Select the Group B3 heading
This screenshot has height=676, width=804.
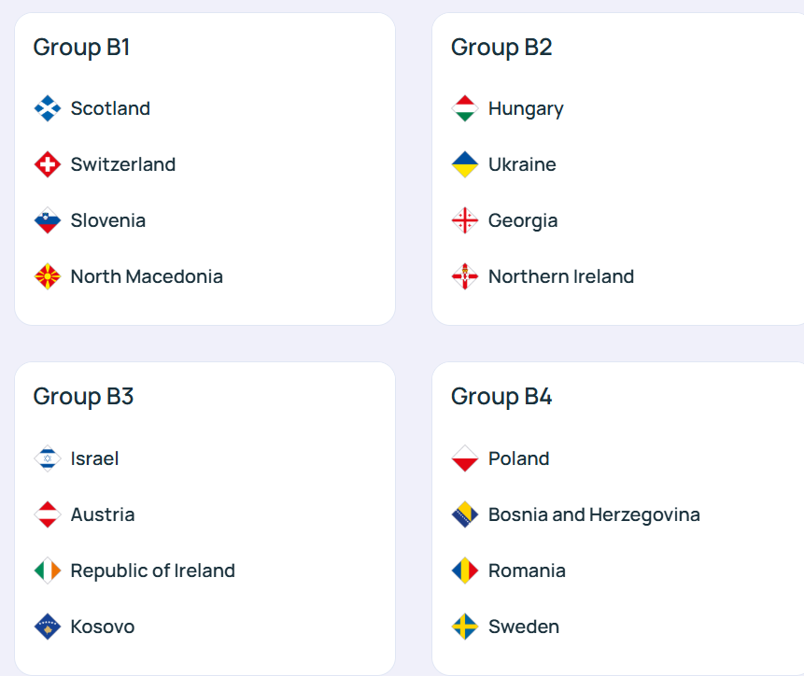tap(83, 397)
